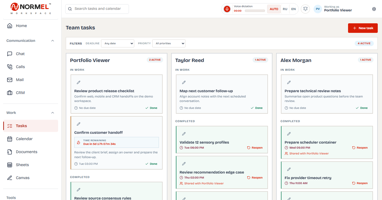
Task: Switch dictation language to RU
Action: (285, 9)
